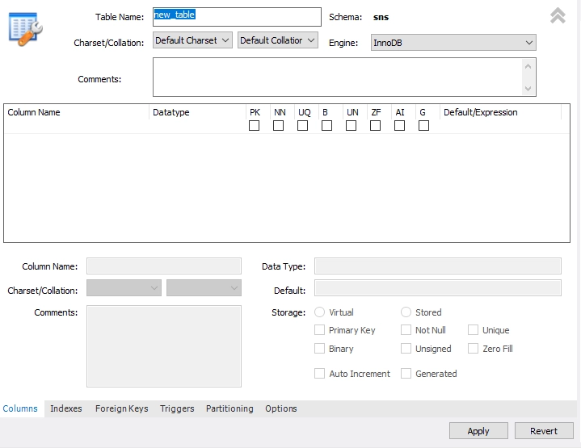Tick the UQ checkbox in column grid
The image size is (581, 448).
(303, 125)
